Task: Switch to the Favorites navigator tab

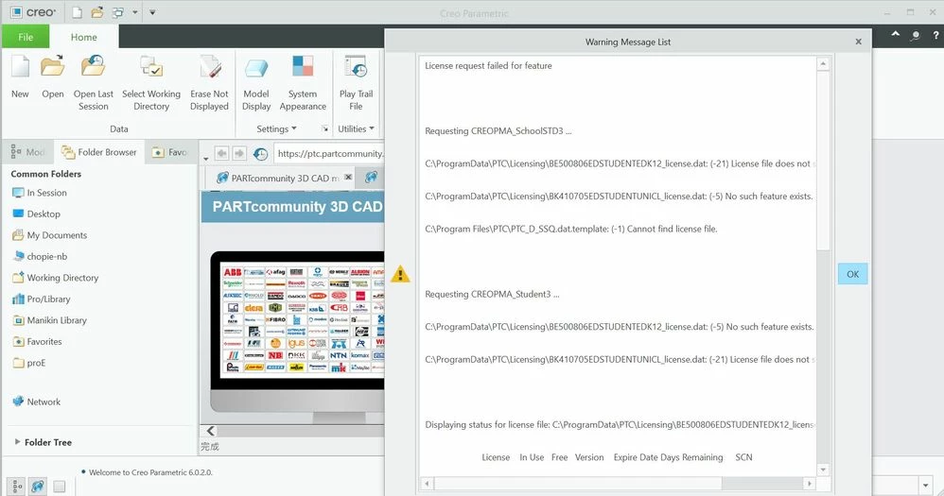Action: coord(169,152)
